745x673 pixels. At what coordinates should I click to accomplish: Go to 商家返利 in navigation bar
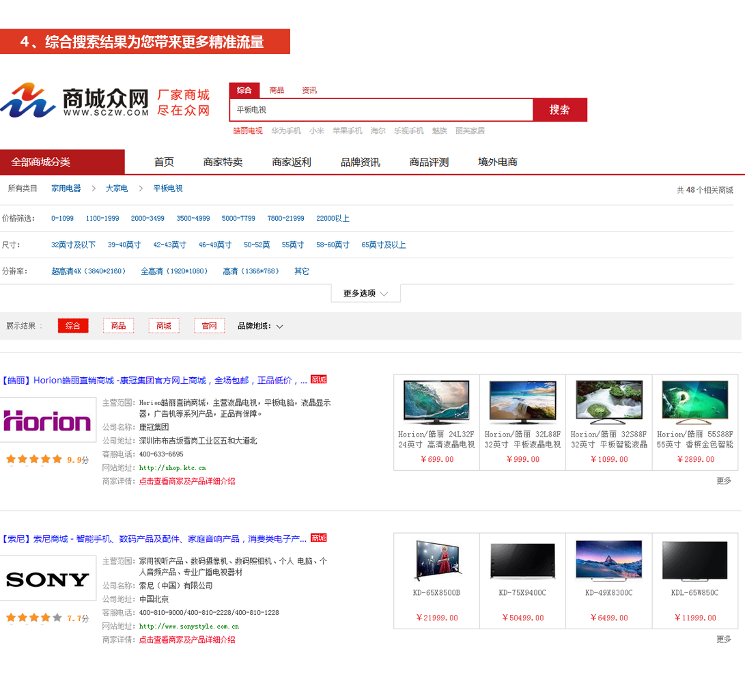tap(292, 162)
